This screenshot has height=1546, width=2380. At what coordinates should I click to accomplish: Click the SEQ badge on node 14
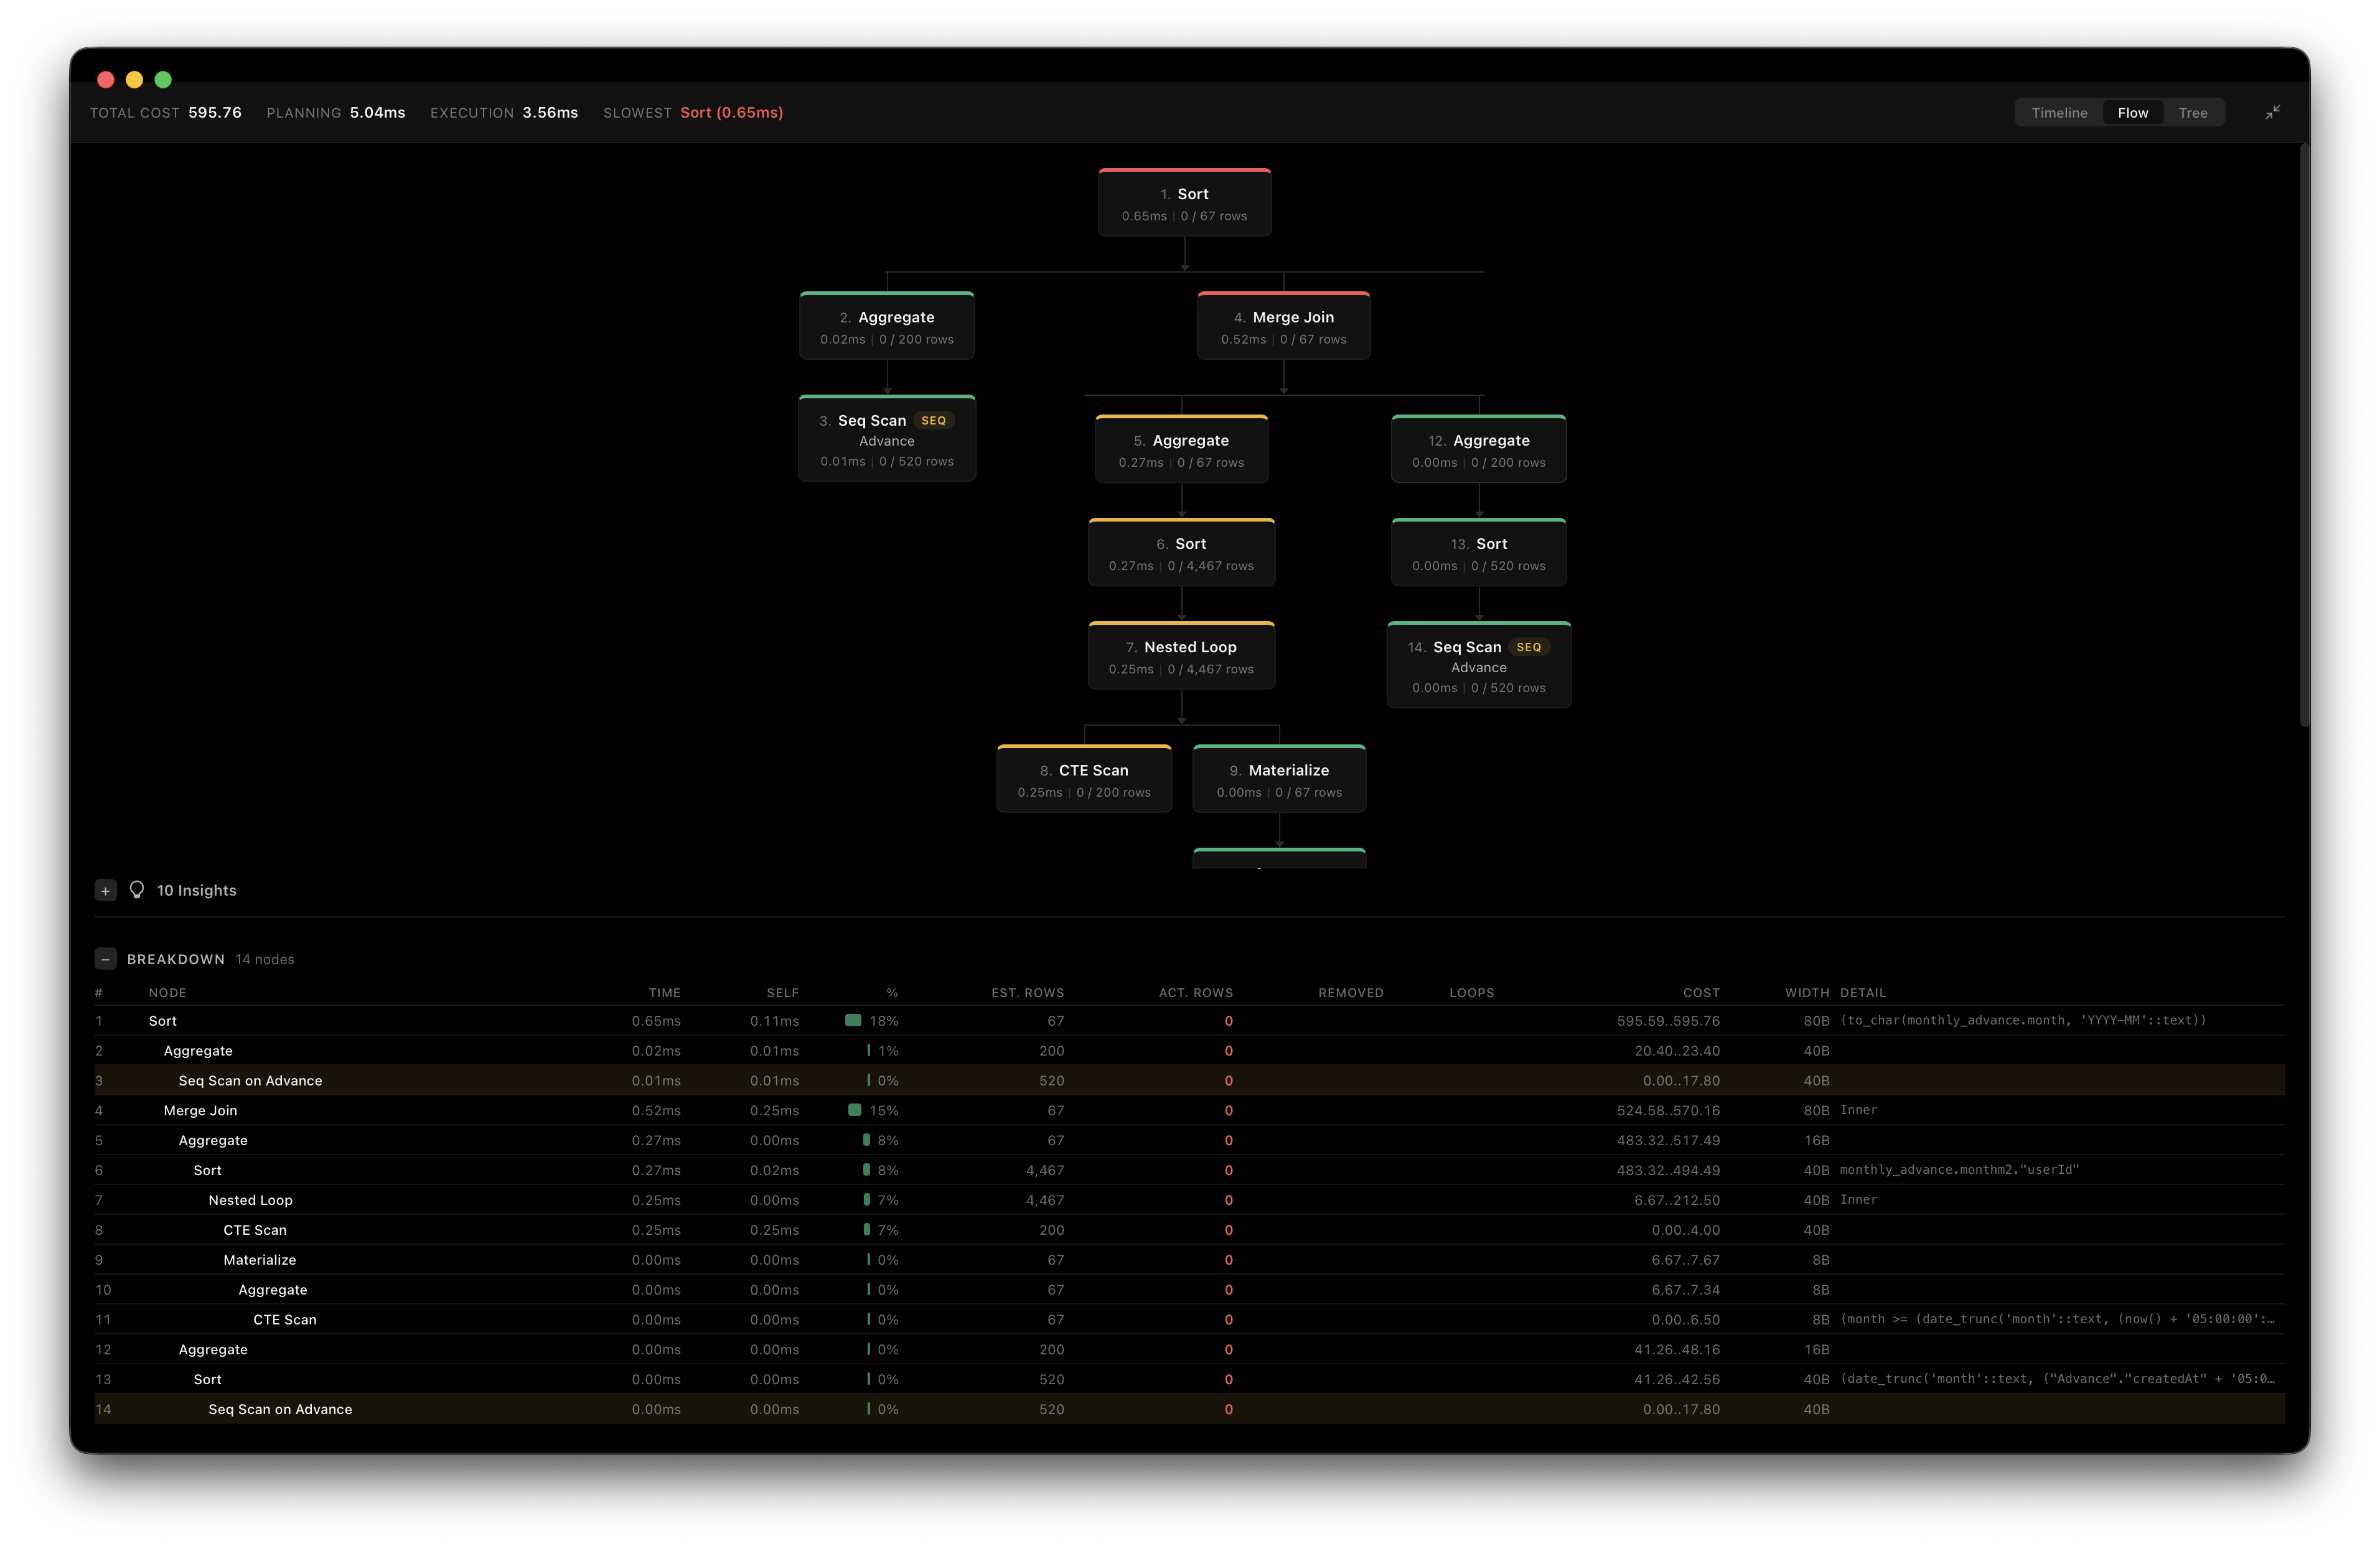click(1528, 647)
